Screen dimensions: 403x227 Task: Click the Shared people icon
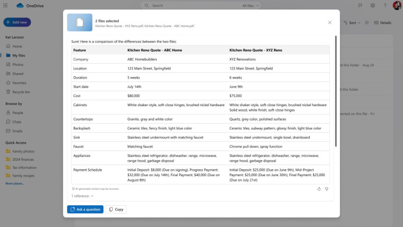point(8,74)
